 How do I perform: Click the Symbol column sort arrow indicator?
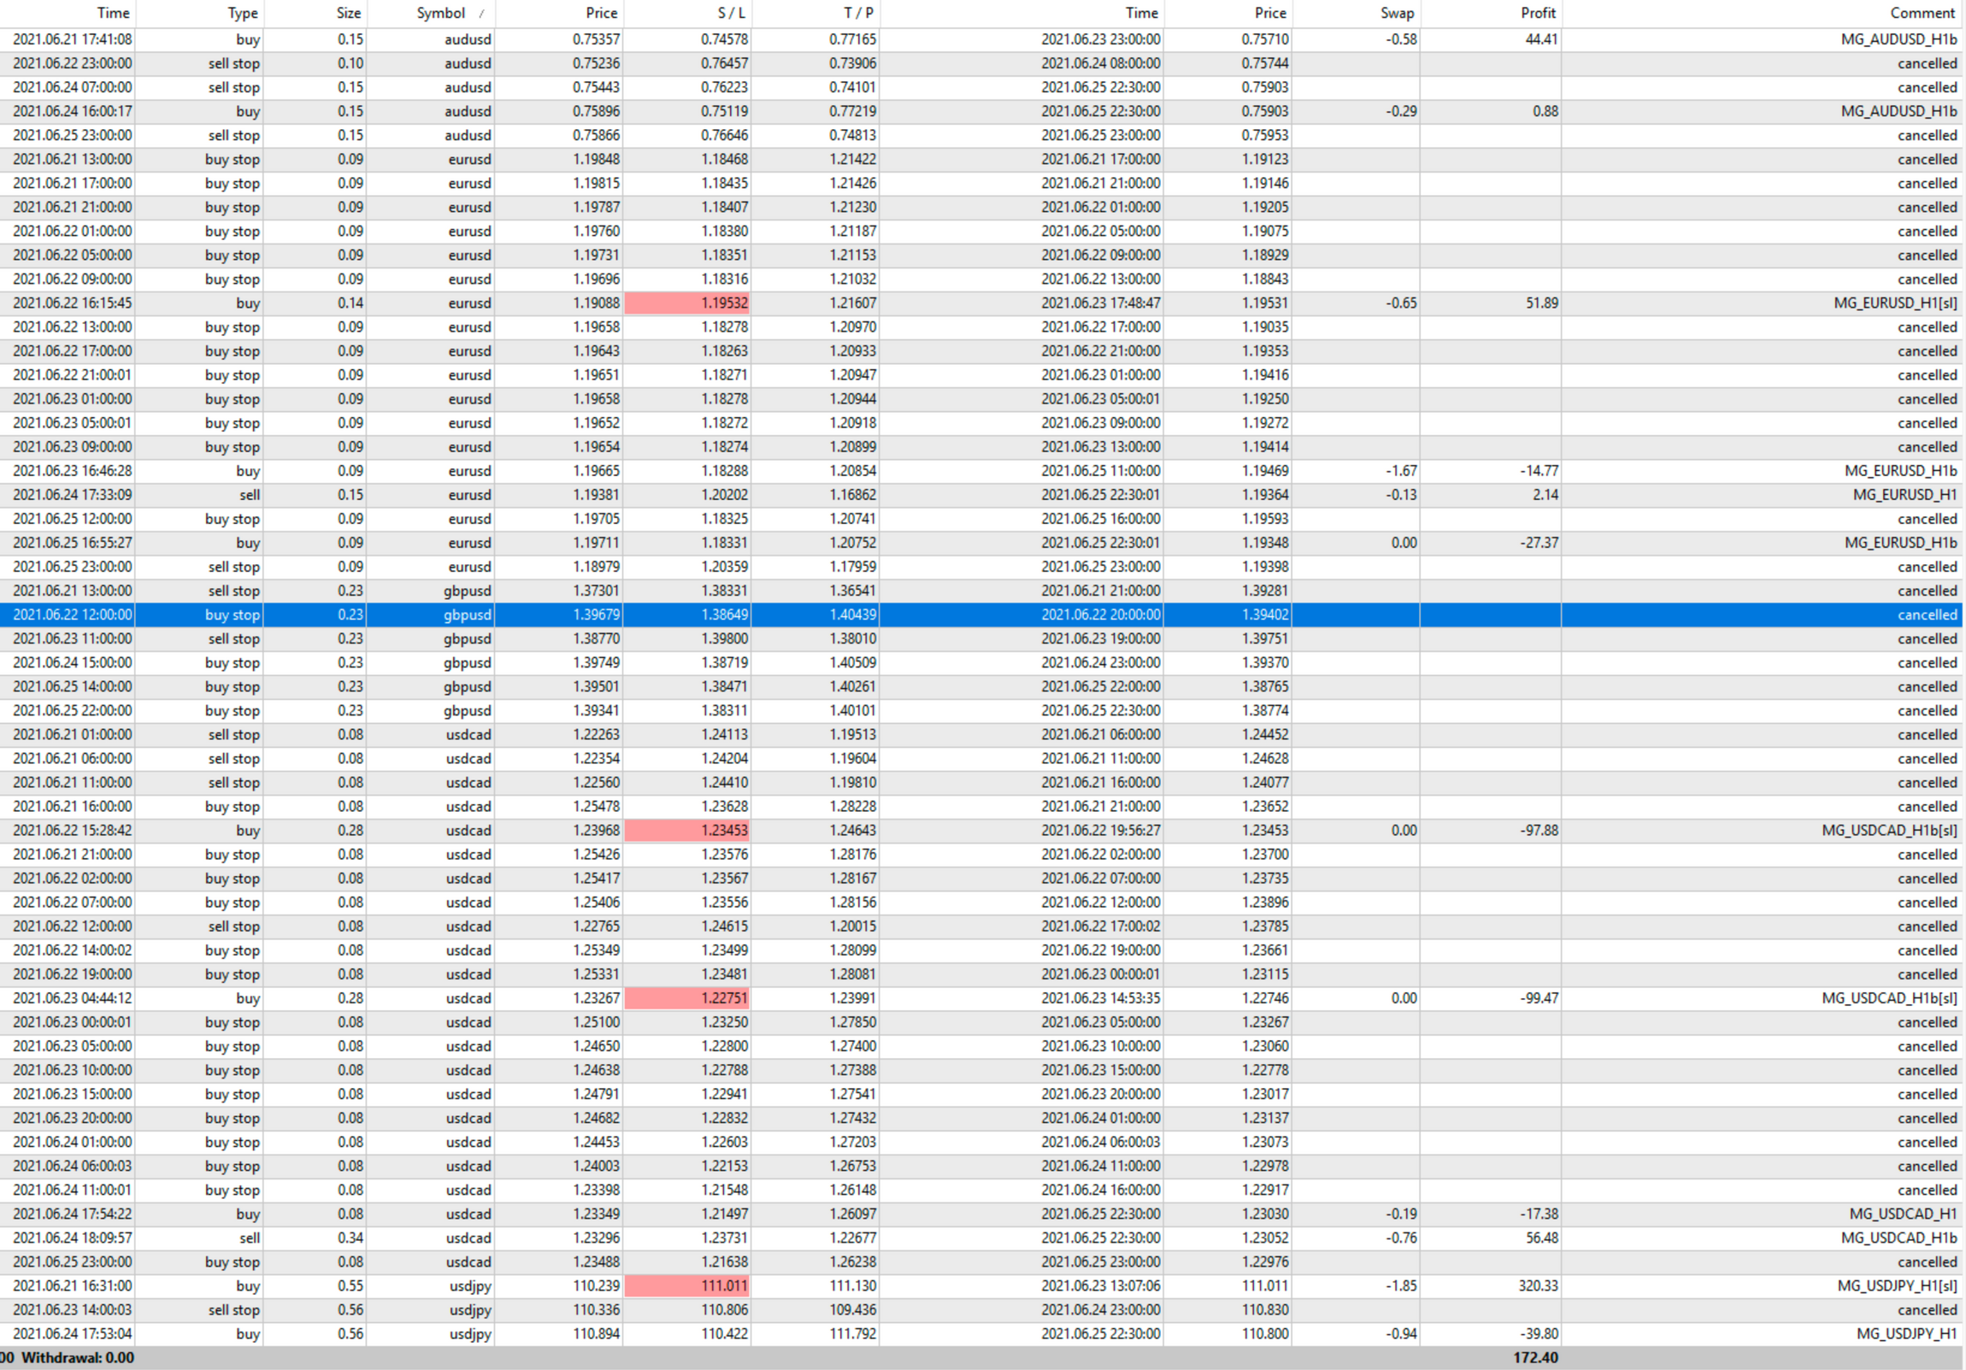coord(481,14)
